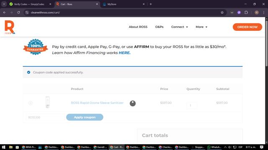Expand the More dropdown menu

(x=201, y=27)
